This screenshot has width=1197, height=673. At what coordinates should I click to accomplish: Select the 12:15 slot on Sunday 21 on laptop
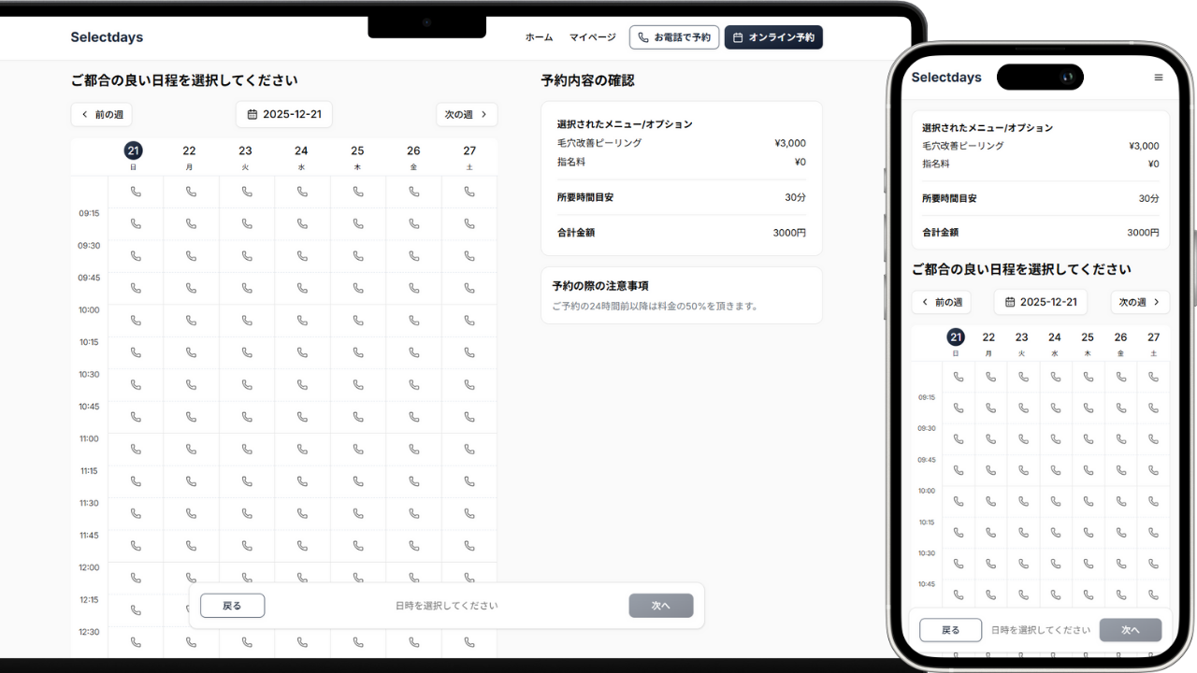point(136,610)
